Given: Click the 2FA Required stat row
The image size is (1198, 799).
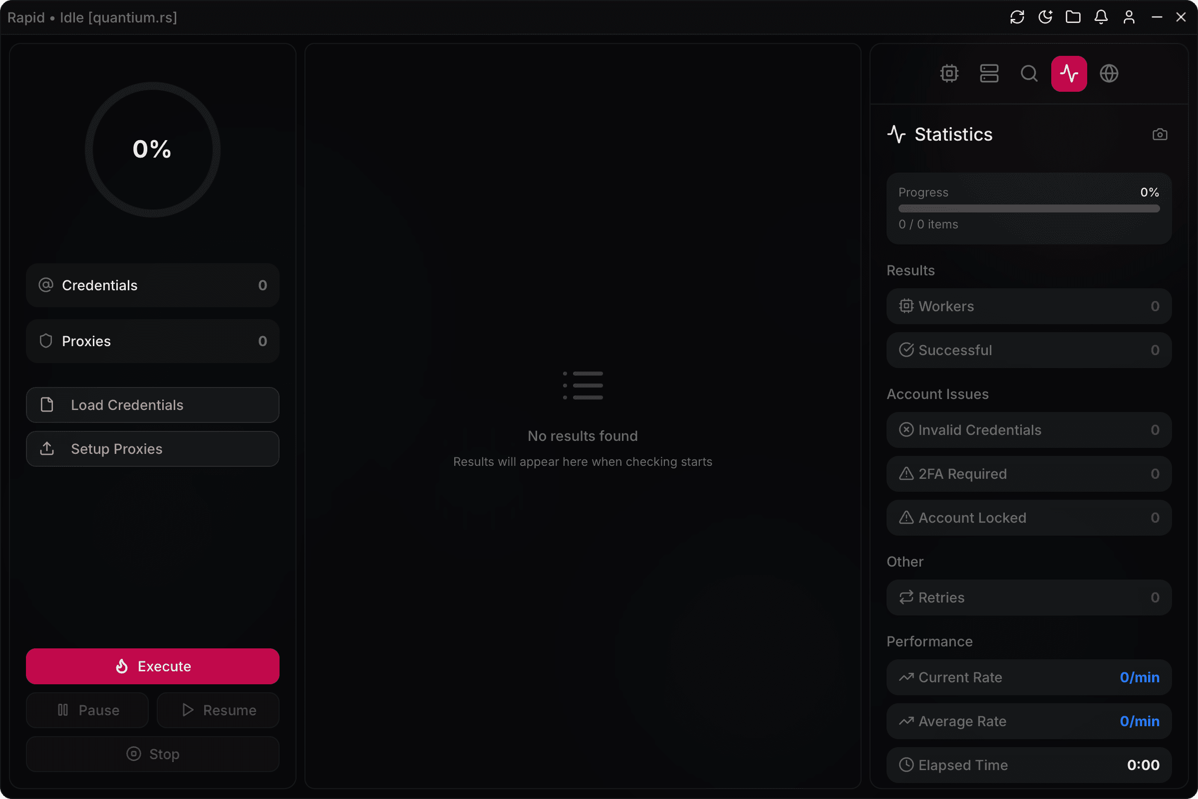Looking at the screenshot, I should [x=1029, y=474].
